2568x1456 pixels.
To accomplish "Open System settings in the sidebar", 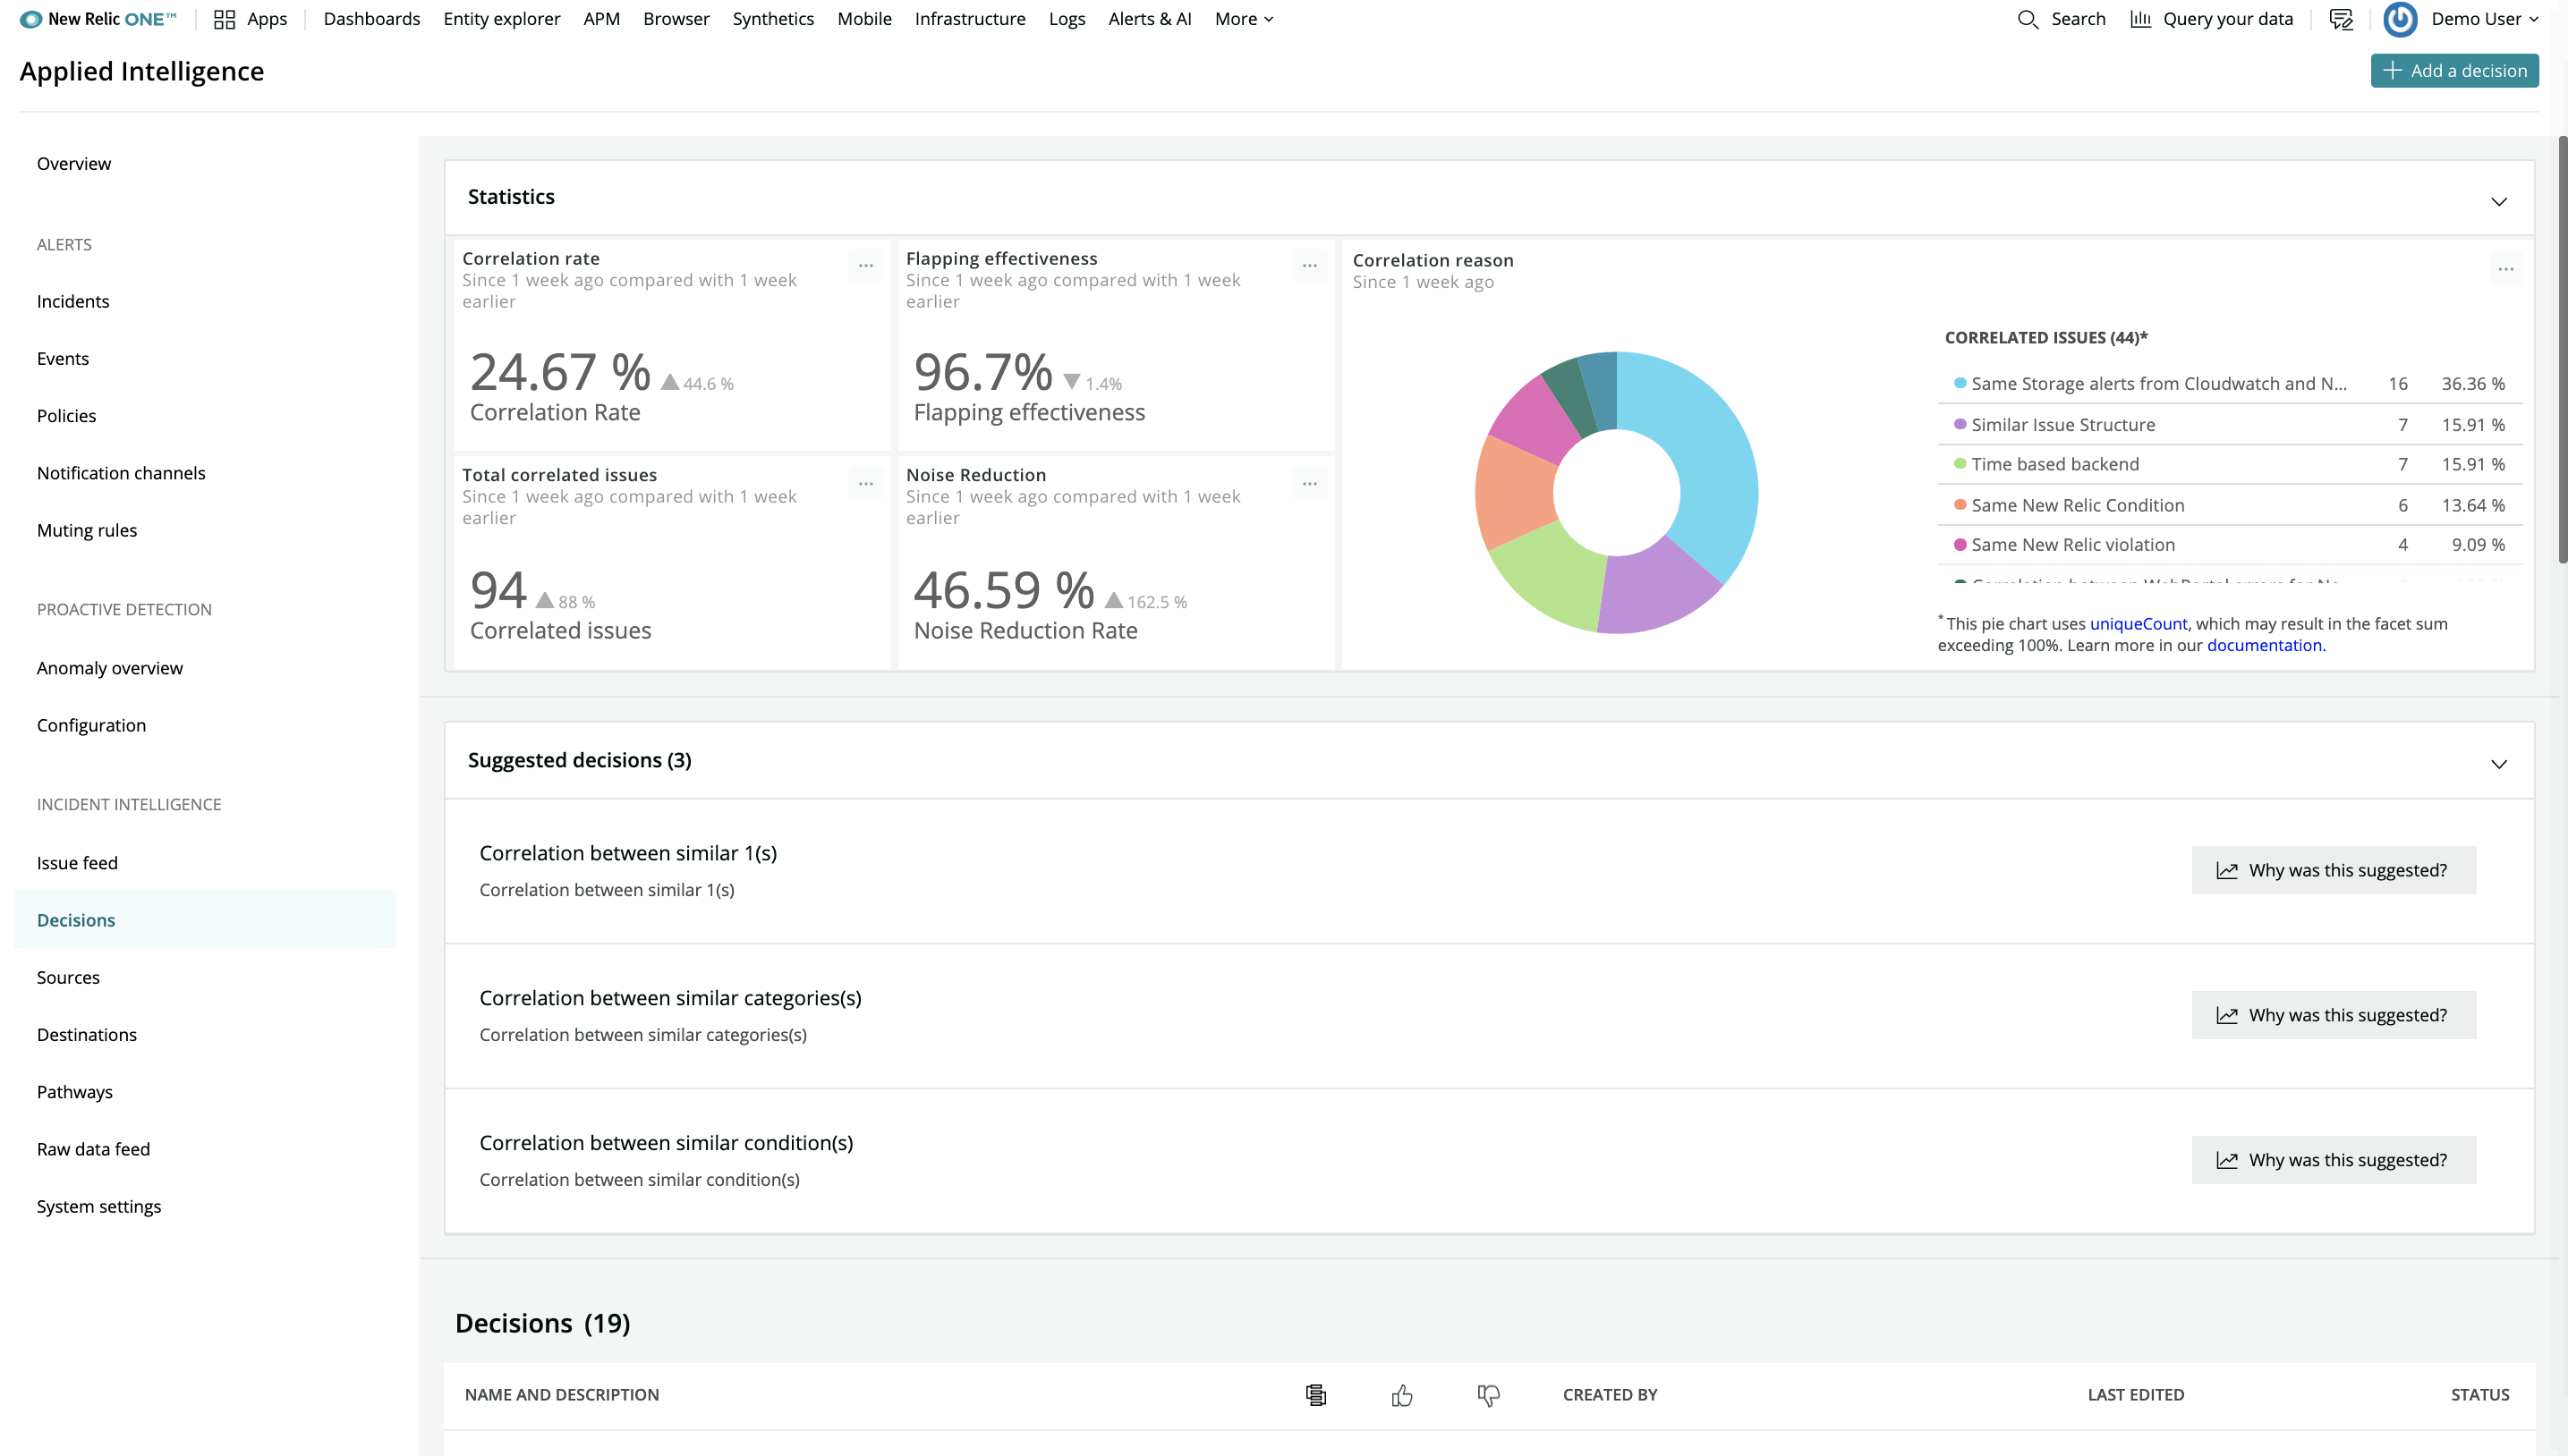I will [x=99, y=1207].
